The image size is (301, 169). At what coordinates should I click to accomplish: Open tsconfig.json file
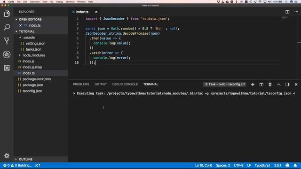32,91
